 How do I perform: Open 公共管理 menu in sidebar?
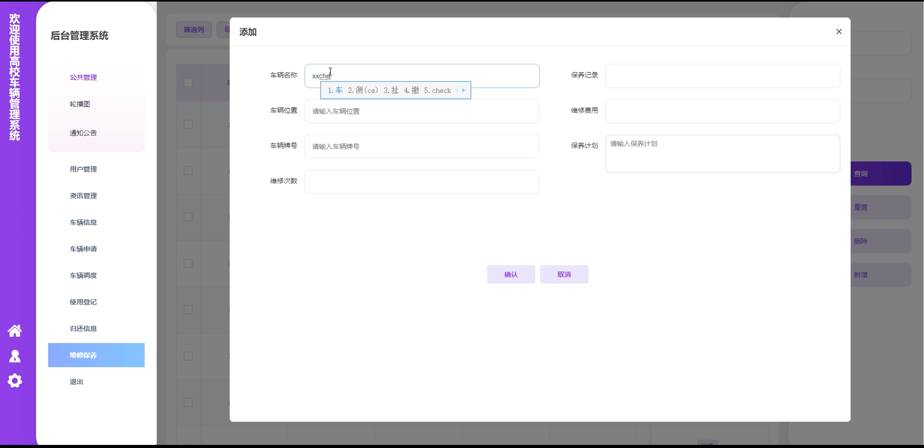pyautogui.click(x=83, y=77)
